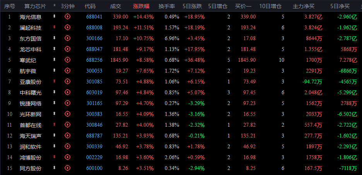
Task: Select the 寒武纪 stock name
Action: coord(28,60)
